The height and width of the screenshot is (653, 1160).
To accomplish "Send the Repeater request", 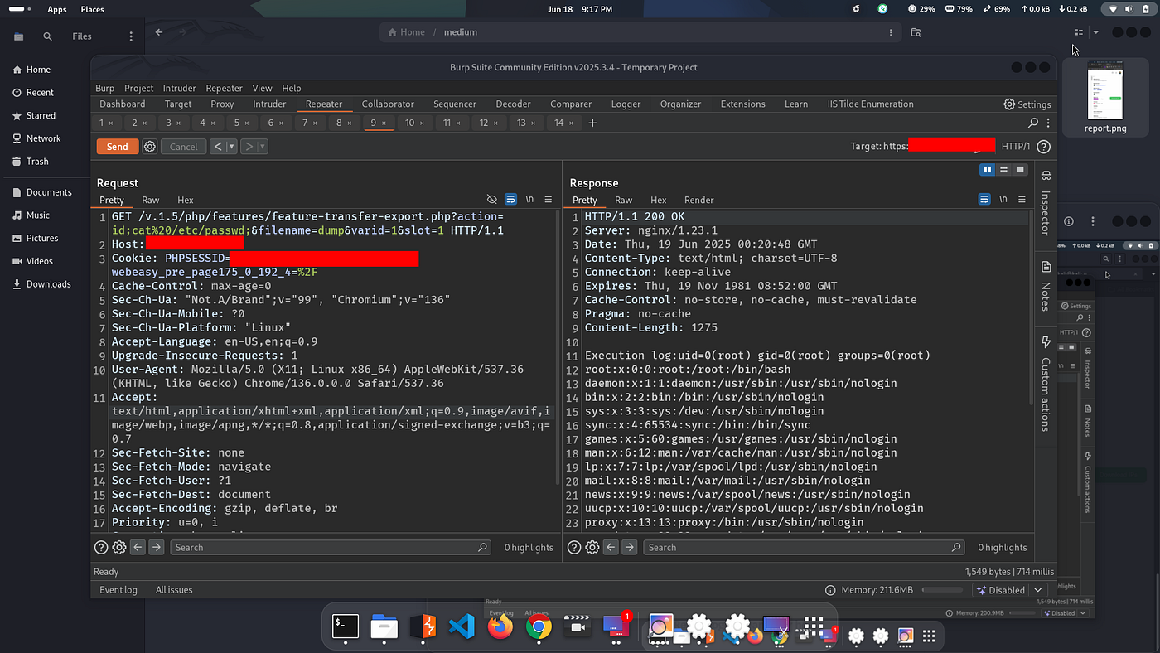I will (x=118, y=147).
